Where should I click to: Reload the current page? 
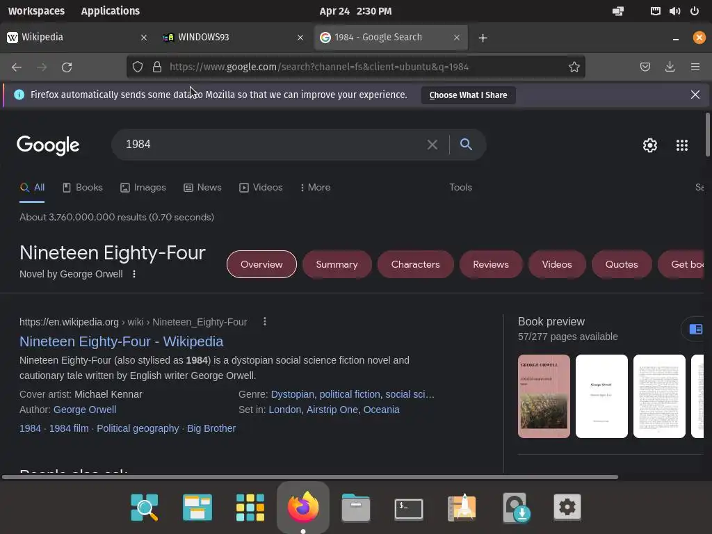pyautogui.click(x=67, y=67)
